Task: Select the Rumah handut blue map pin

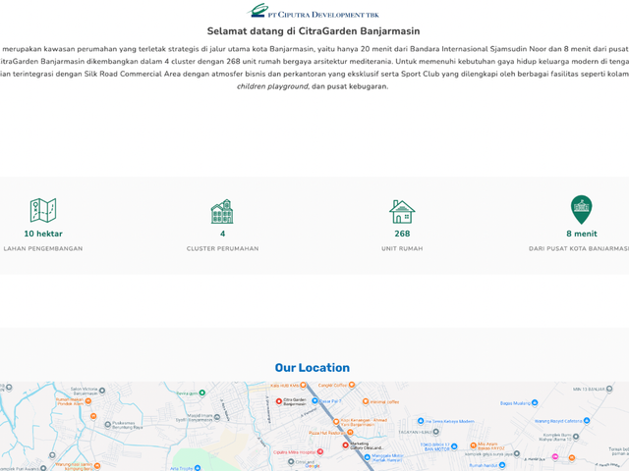Action: click(x=502, y=465)
